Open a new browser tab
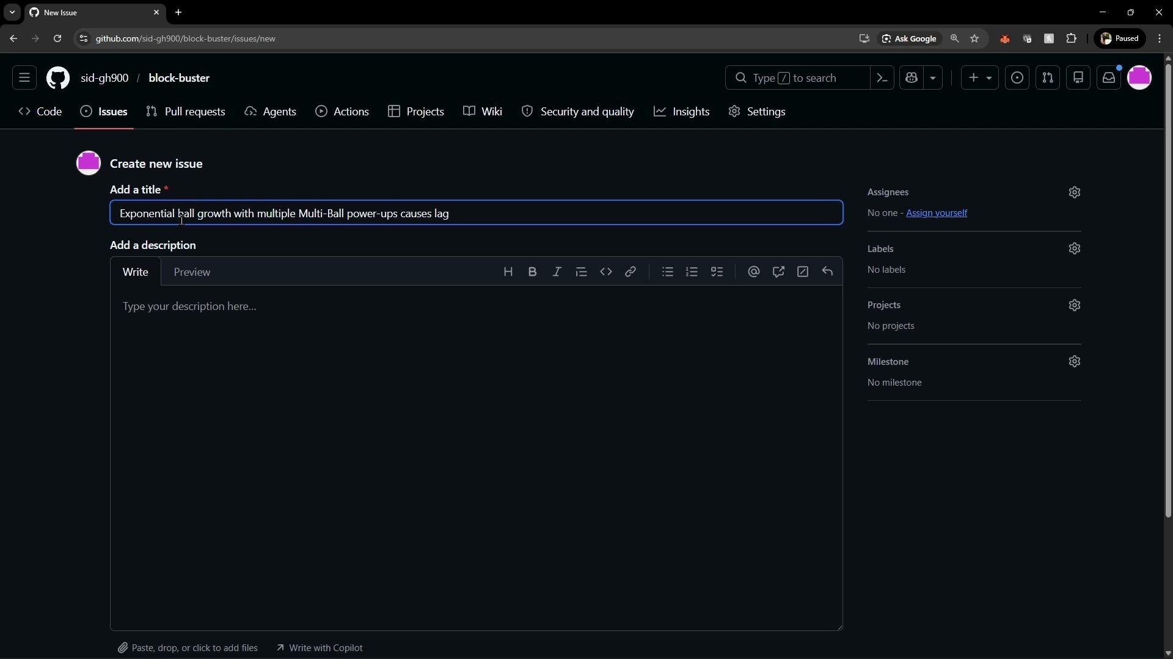Image resolution: width=1173 pixels, height=659 pixels. (178, 12)
